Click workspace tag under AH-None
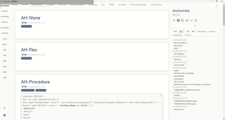This screenshot has height=120, width=225. pos(26,26)
